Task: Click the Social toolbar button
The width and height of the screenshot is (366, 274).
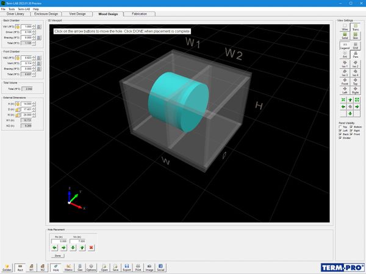Action: [x=160, y=268]
